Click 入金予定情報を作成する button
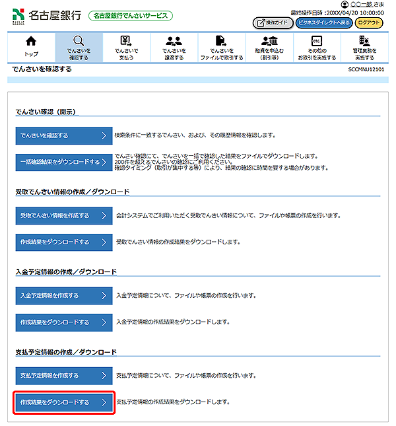396x426 pixels. click(64, 295)
